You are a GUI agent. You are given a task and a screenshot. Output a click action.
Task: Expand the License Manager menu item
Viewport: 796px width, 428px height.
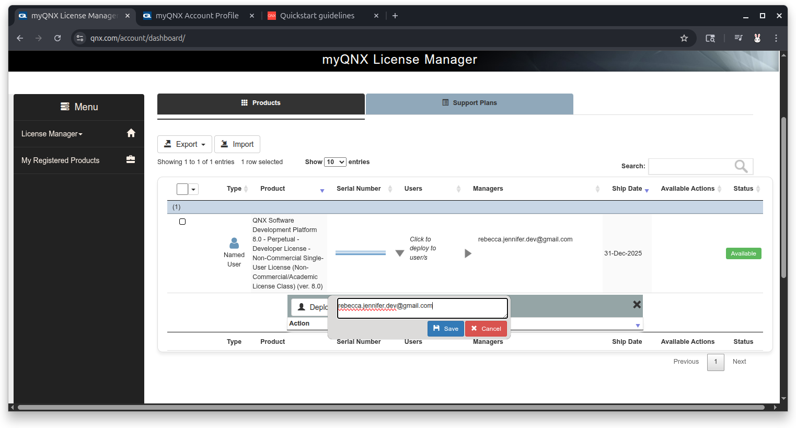pyautogui.click(x=52, y=134)
